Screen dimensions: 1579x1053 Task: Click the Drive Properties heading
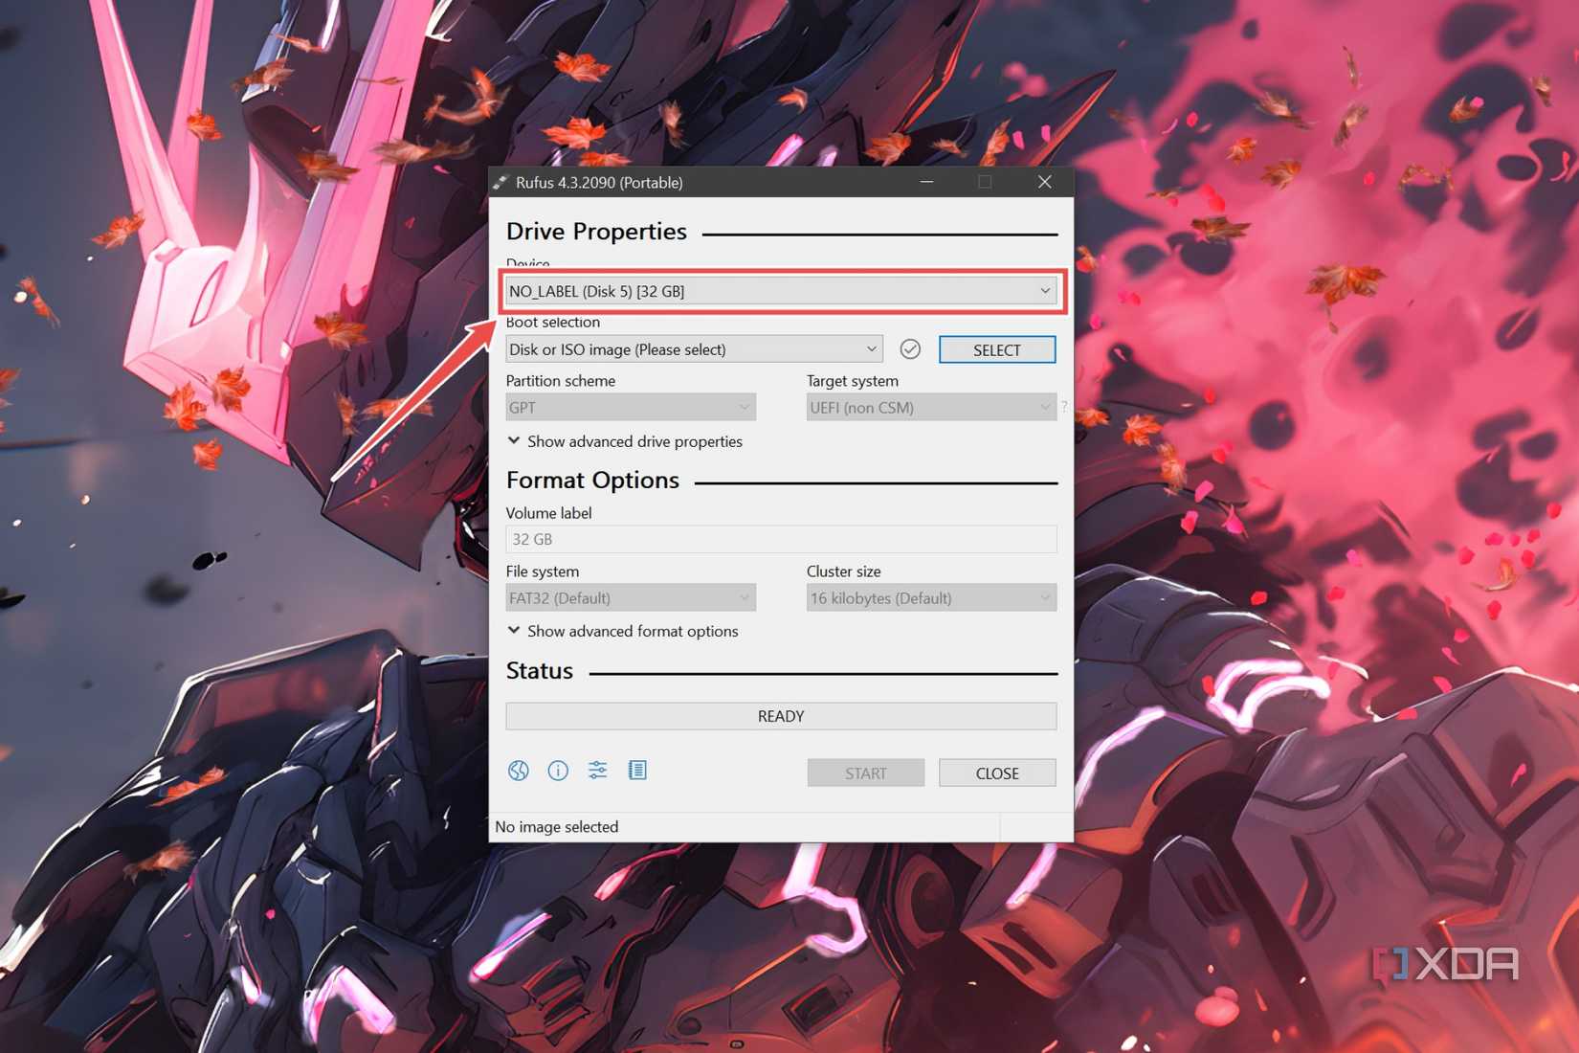pyautogui.click(x=596, y=232)
